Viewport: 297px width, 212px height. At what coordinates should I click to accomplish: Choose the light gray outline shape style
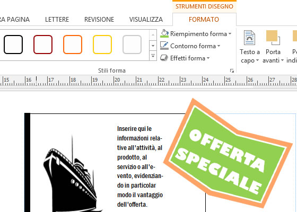(x=132, y=45)
